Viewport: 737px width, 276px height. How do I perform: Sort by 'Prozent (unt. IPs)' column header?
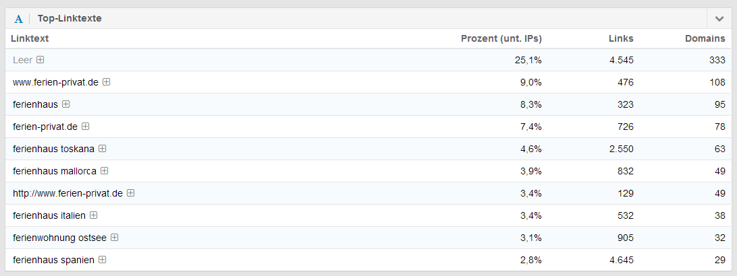coord(501,39)
